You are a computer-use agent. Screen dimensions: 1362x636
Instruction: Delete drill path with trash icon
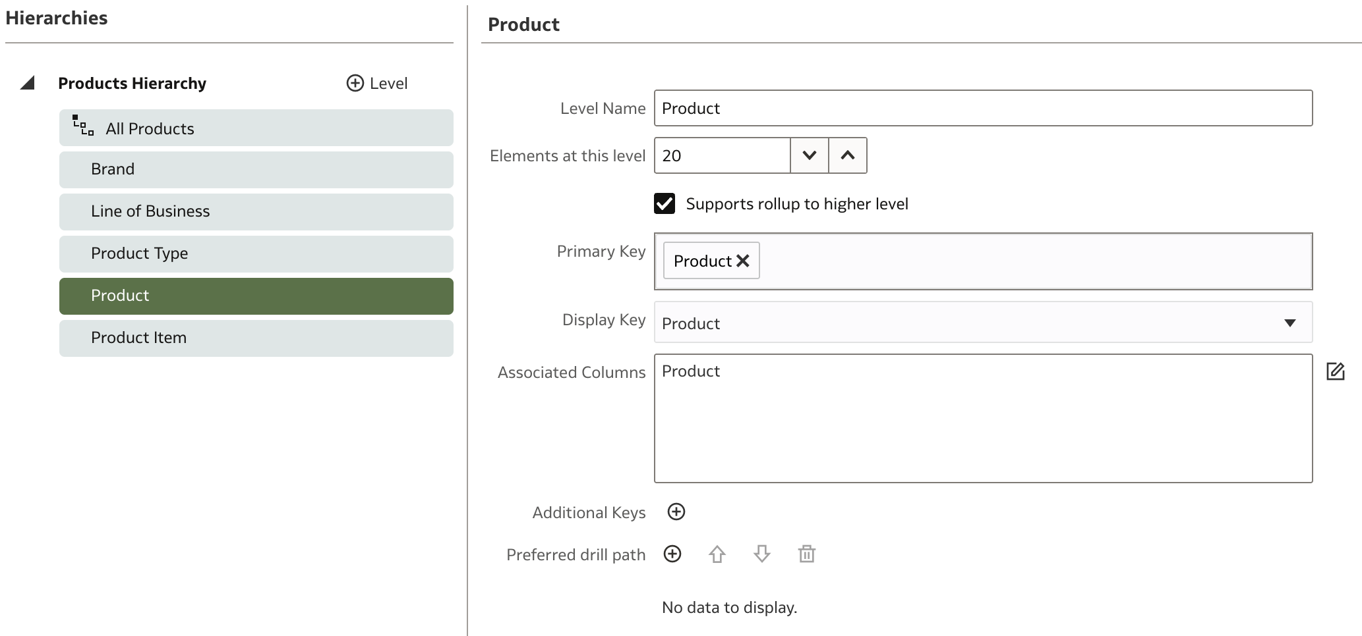pos(807,554)
